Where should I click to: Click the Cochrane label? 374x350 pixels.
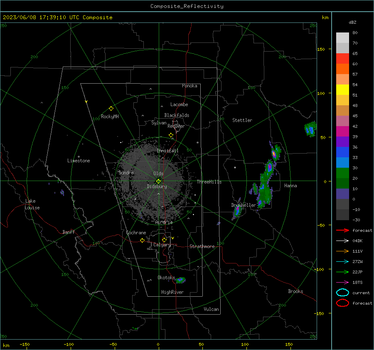coord(136,233)
